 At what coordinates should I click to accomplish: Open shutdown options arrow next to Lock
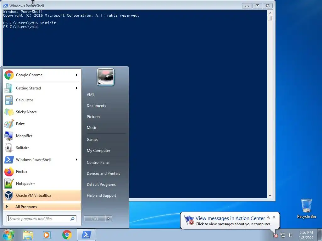point(108,219)
